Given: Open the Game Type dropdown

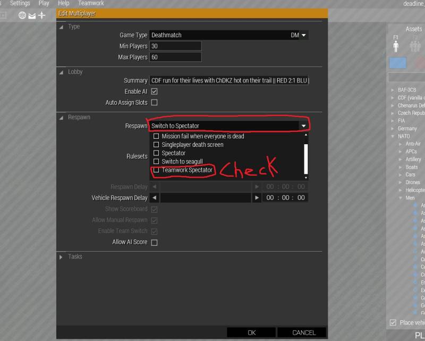Looking at the screenshot, I should (304, 35).
